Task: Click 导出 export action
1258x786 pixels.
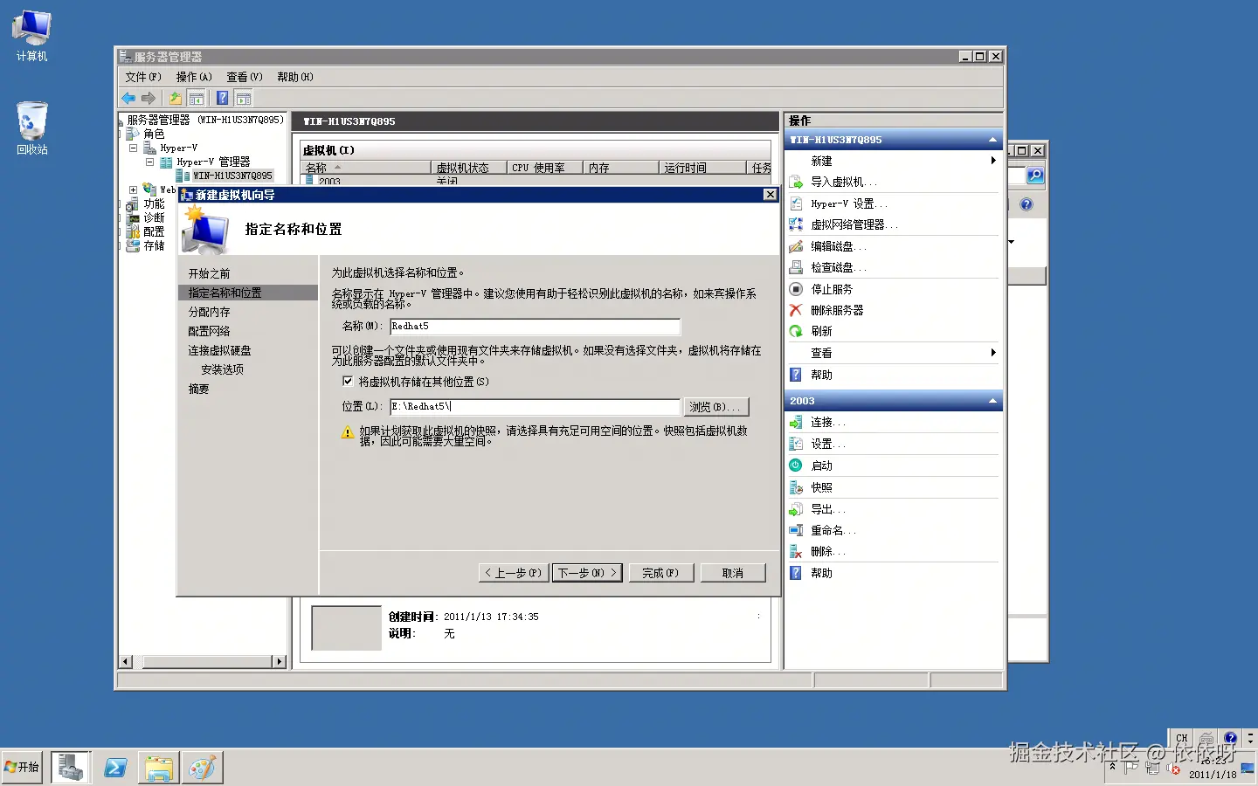Action: (x=827, y=509)
